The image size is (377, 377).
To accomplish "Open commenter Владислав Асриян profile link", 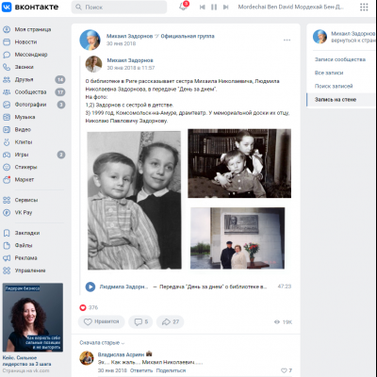I will (x=121, y=354).
